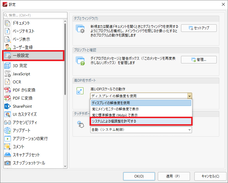Click the 適用（P） button
228x183 pixels.
coord(174,176)
